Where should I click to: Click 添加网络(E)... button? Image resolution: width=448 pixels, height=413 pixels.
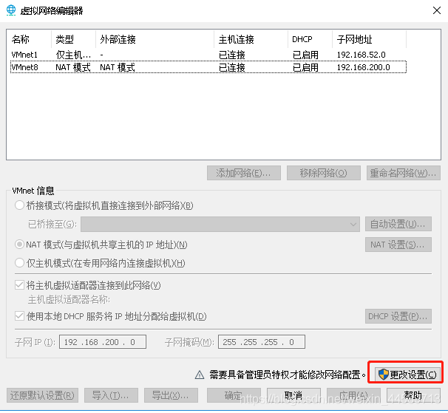[244, 173]
